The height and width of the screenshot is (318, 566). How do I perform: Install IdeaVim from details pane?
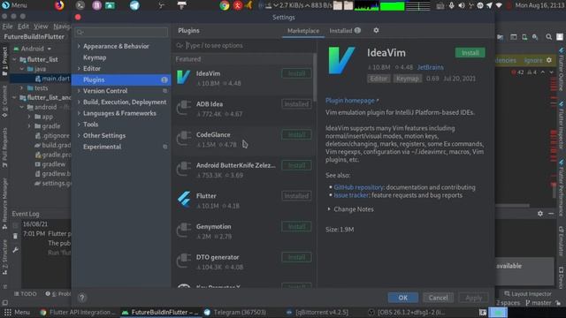point(470,53)
